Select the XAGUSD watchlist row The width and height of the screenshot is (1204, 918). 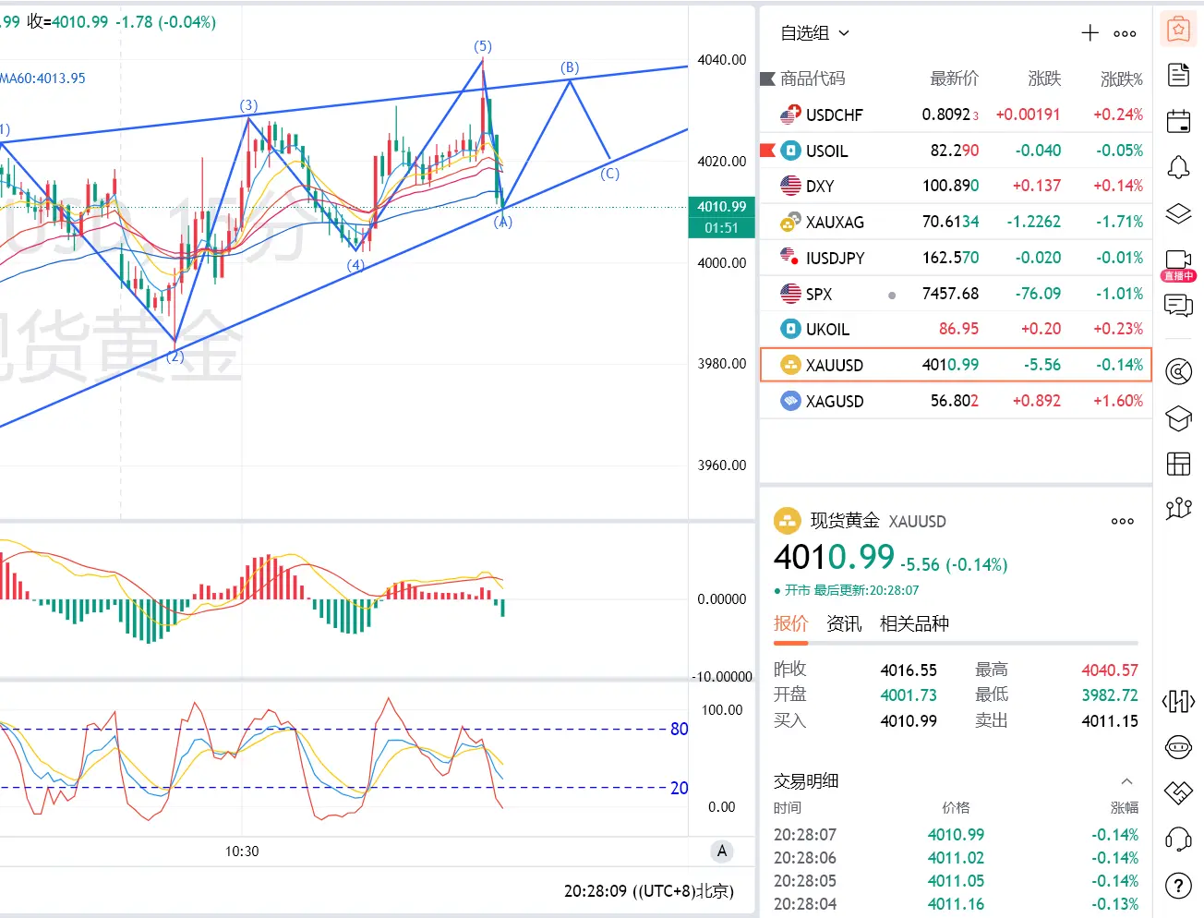956,401
